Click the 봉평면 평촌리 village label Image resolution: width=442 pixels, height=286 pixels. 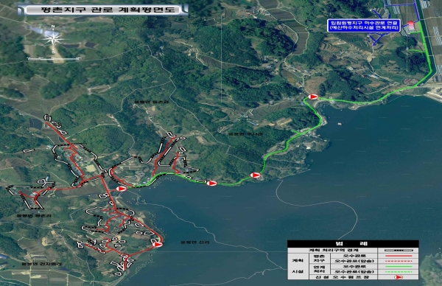[34, 216]
